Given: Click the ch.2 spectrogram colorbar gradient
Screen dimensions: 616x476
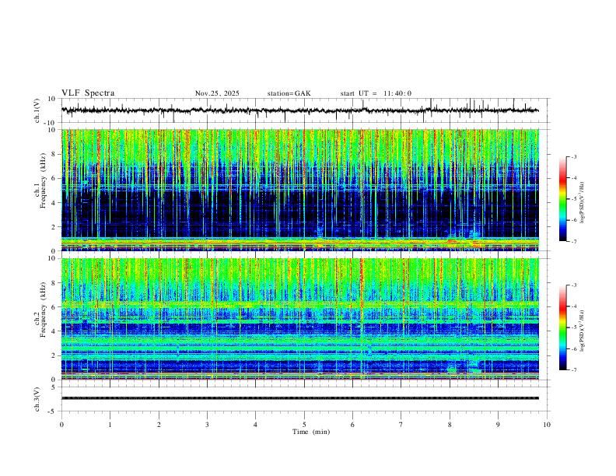Looking at the screenshot, I should [x=562, y=327].
